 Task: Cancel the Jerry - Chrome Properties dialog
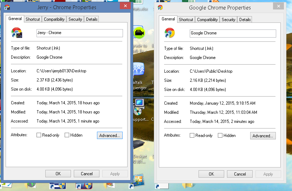pyautogui.click(x=86, y=174)
